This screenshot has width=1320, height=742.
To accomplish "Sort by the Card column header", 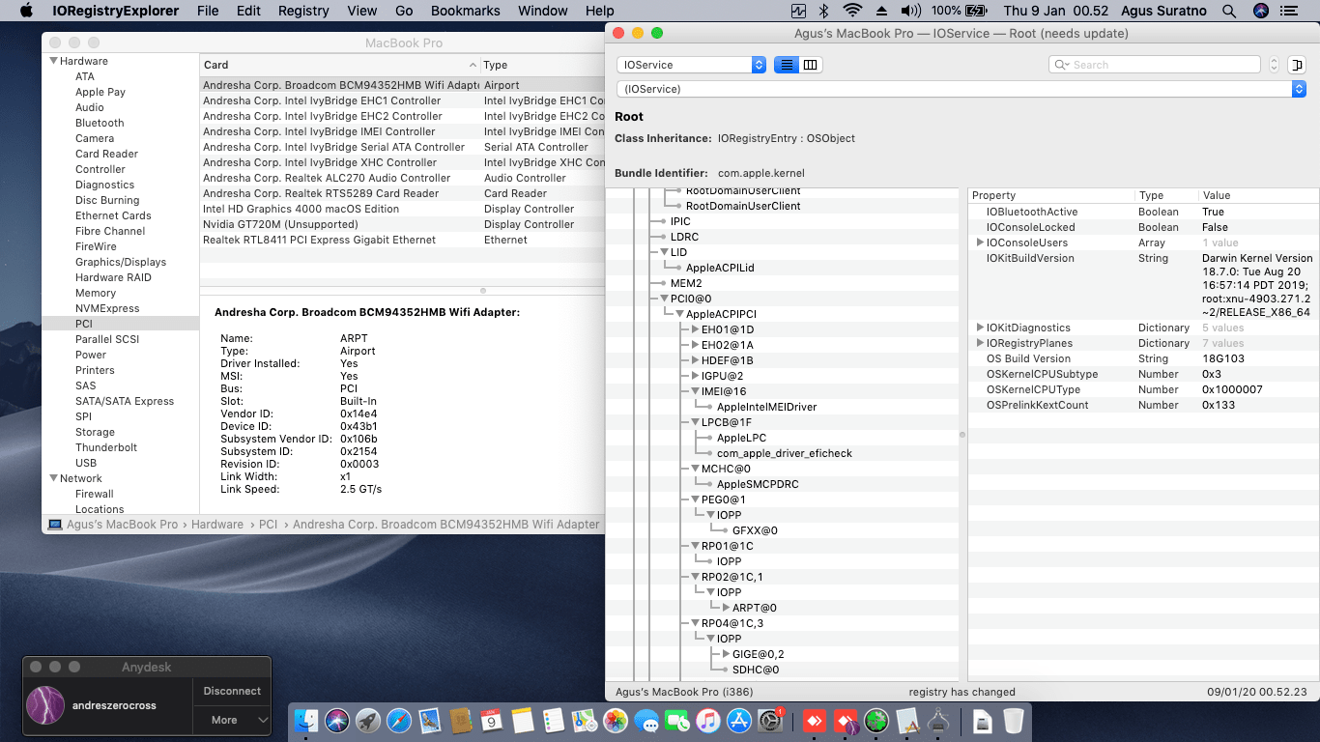I will (x=340, y=65).
